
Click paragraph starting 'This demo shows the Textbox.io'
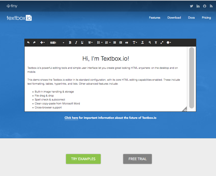[x=104, y=82]
